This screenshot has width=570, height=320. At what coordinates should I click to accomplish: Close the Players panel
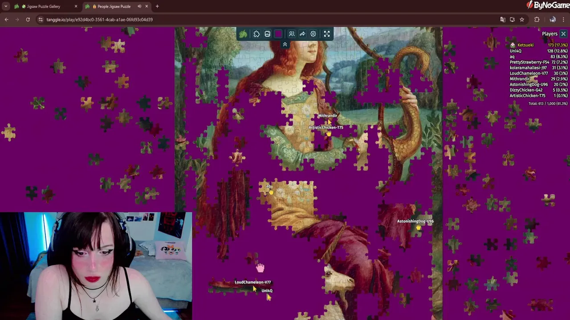(563, 34)
